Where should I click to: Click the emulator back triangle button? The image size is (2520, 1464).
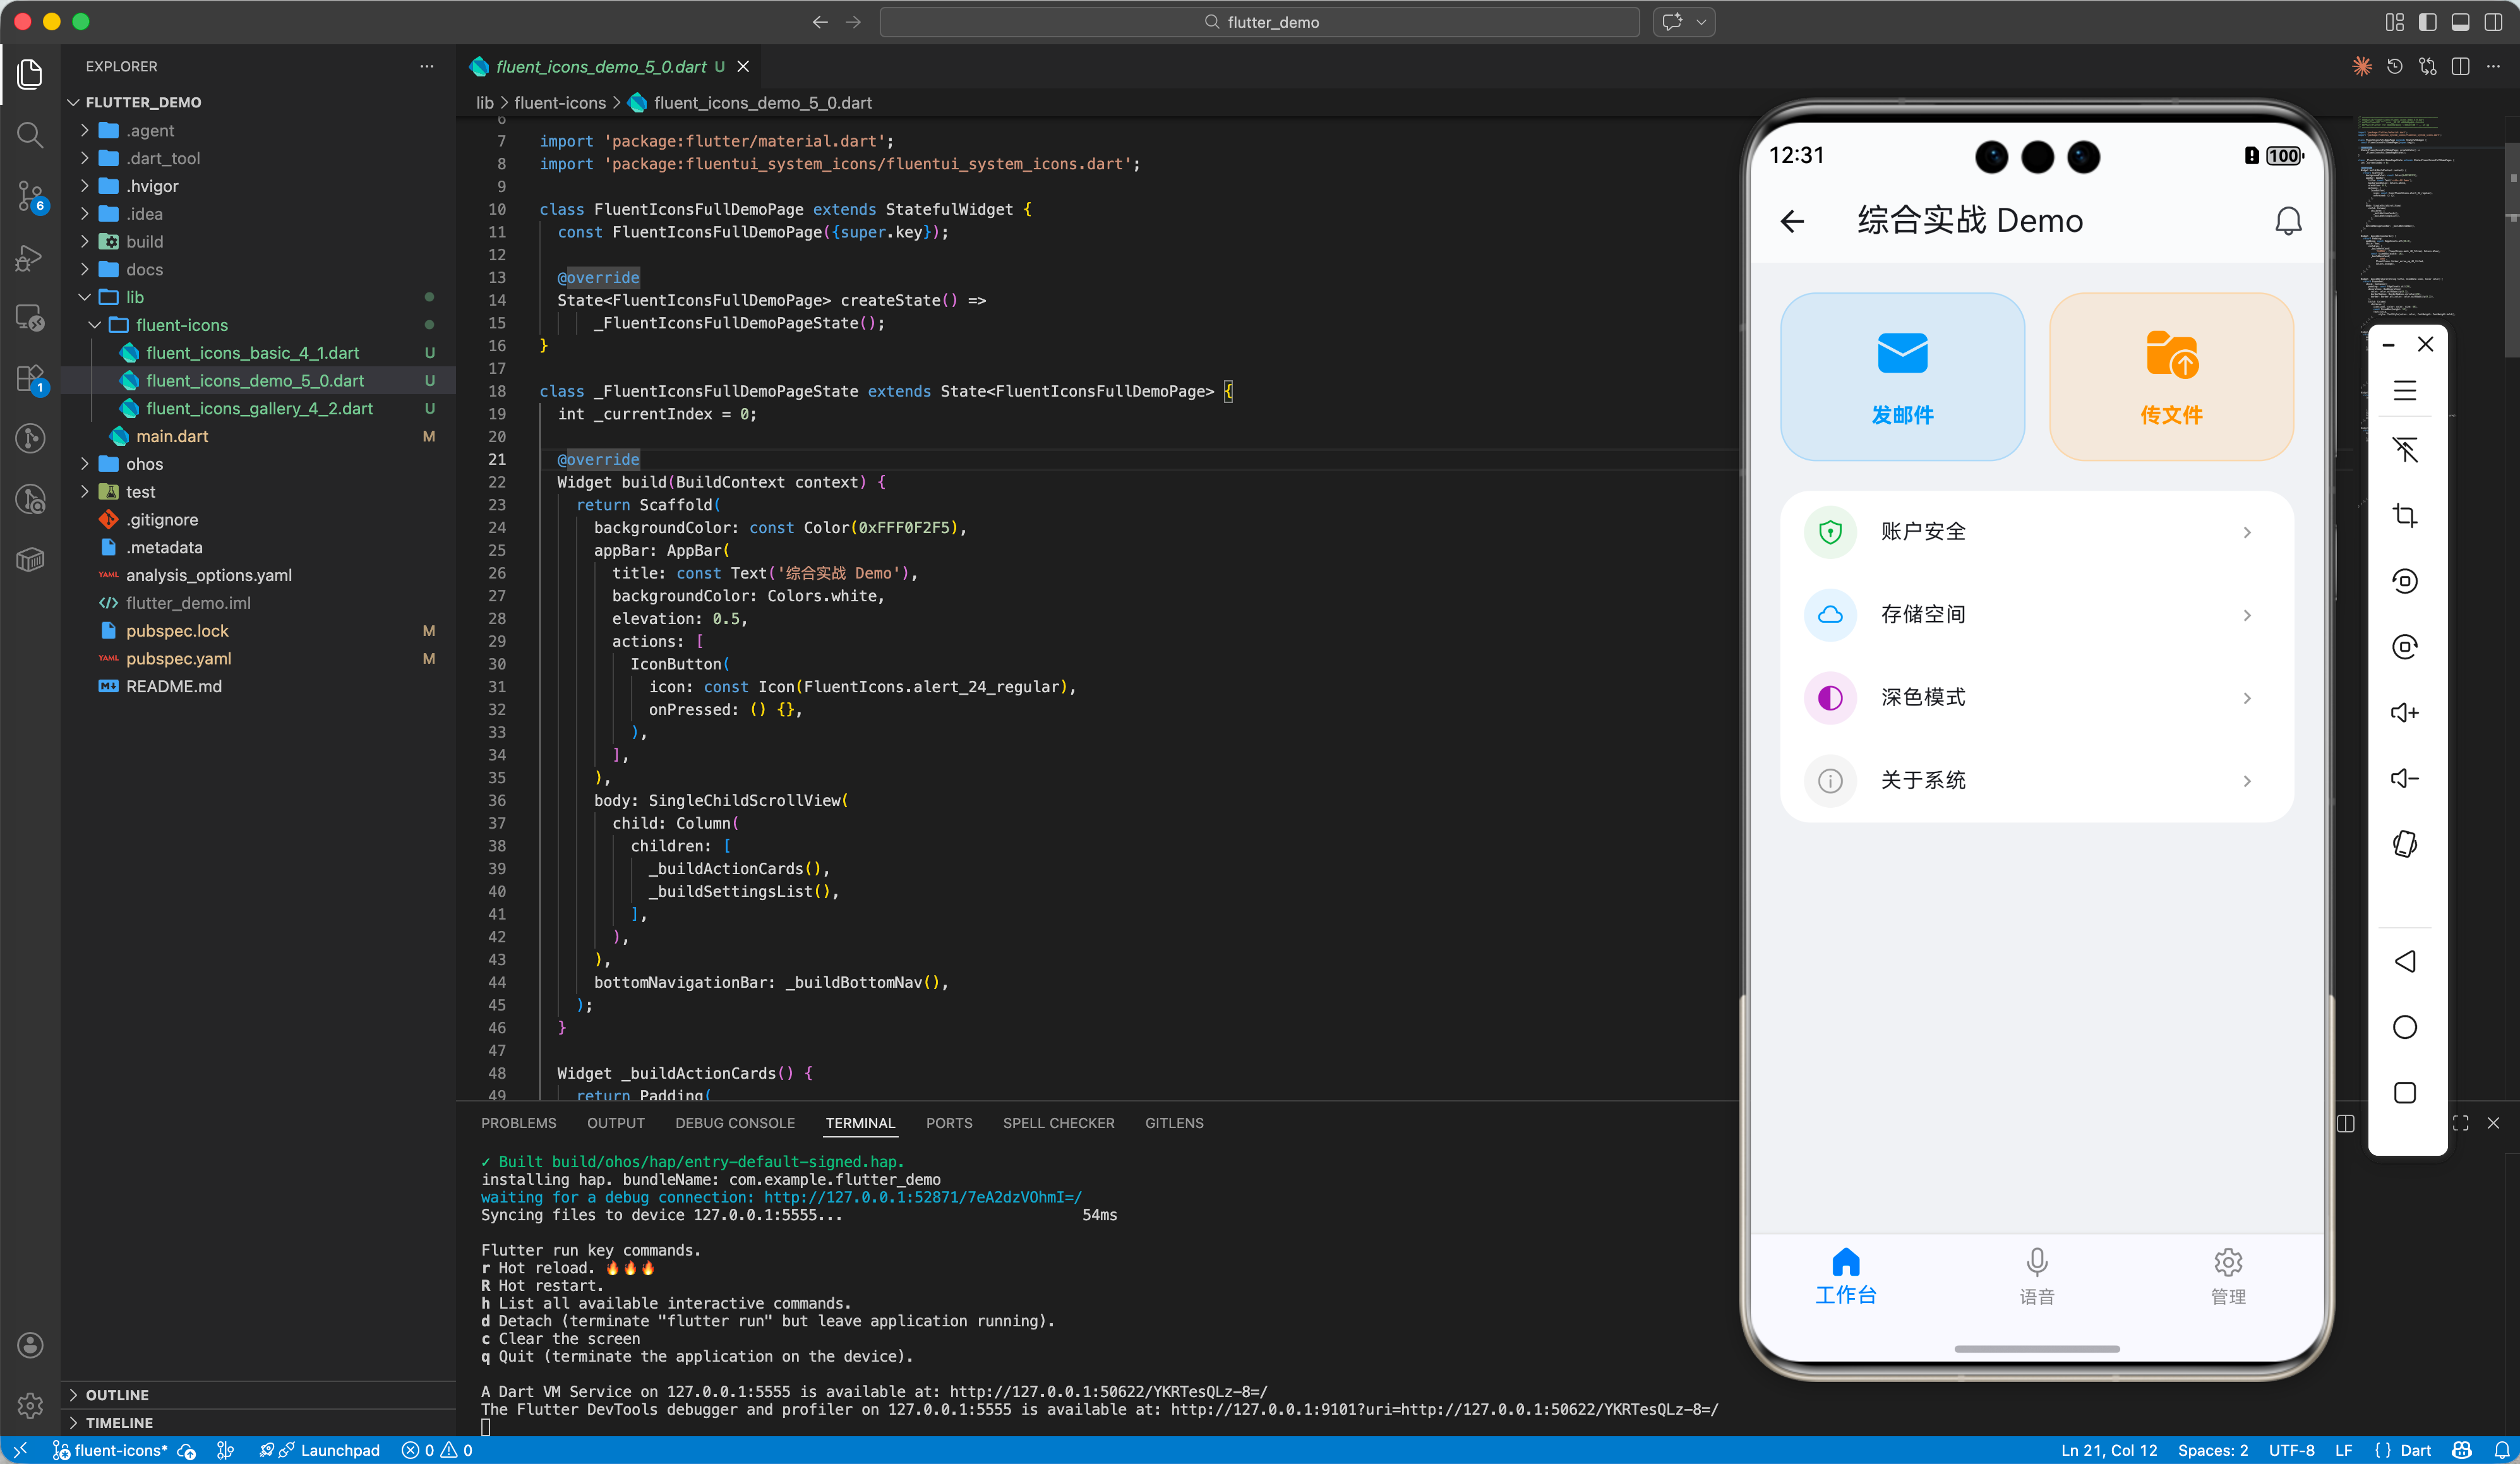click(x=2404, y=962)
